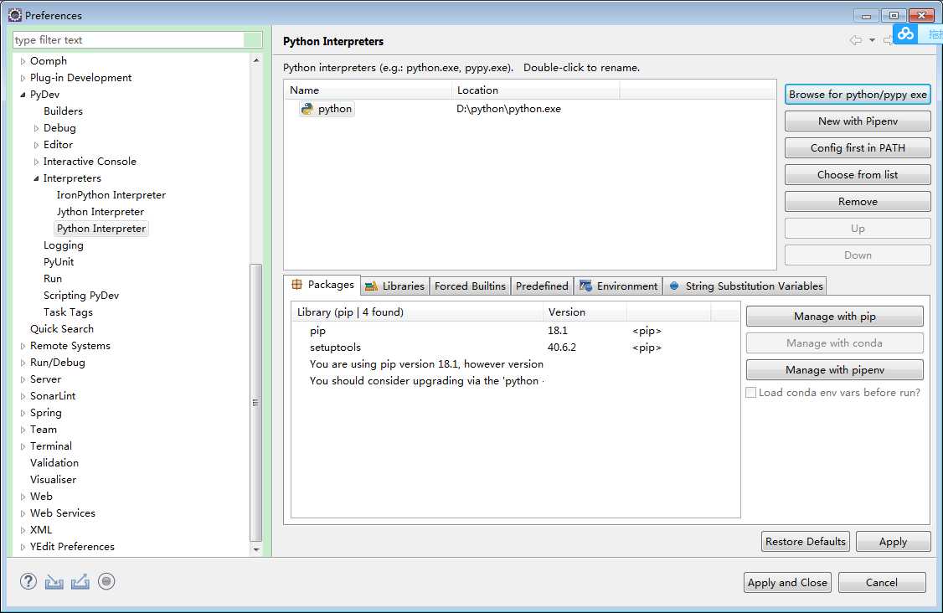Viewport: 943px width, 613px height.
Task: Open the Forced Builtins tab
Action: pos(470,286)
